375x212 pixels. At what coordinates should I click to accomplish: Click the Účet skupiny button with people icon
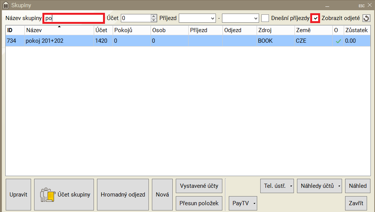pos(64,195)
